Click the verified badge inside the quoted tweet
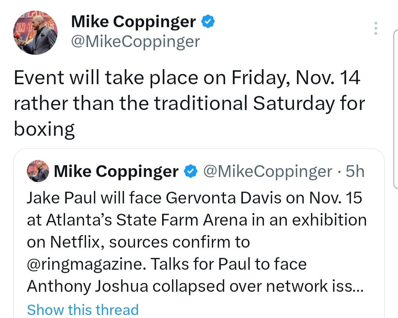The width and height of the screenshot is (398, 318). (191, 172)
